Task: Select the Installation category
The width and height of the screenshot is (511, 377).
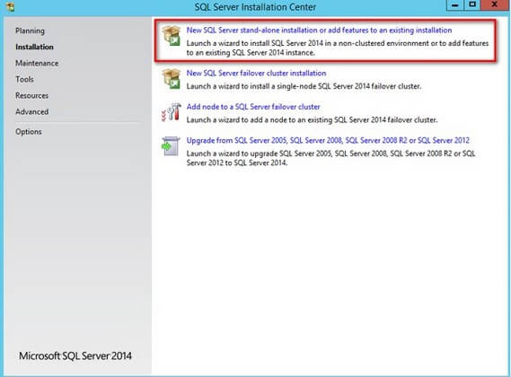Action: click(x=34, y=47)
